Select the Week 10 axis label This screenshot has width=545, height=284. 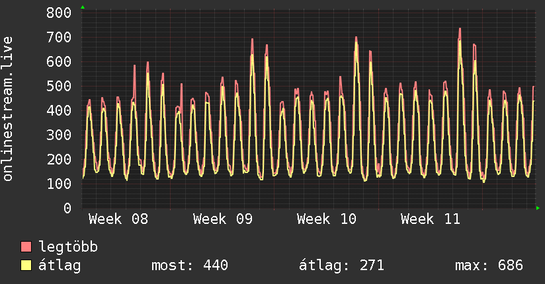click(x=327, y=219)
